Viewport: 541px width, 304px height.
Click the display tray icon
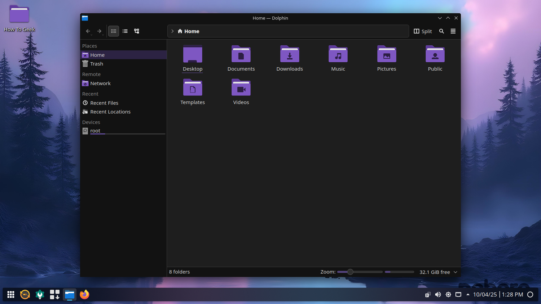458,295
